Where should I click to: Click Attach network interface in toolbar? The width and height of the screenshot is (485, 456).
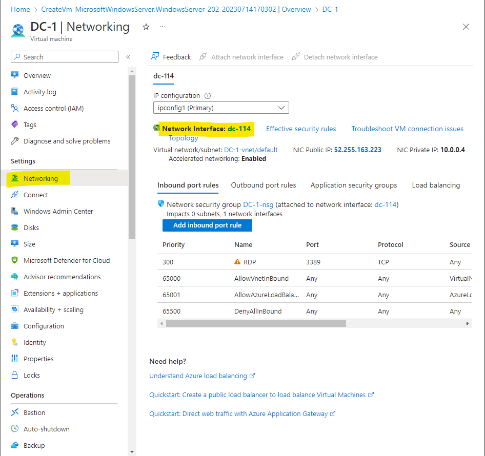coord(241,57)
